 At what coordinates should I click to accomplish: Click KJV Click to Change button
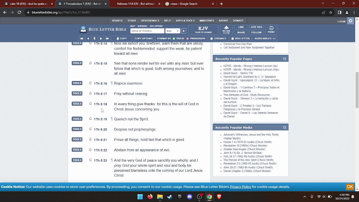(x=203, y=29)
